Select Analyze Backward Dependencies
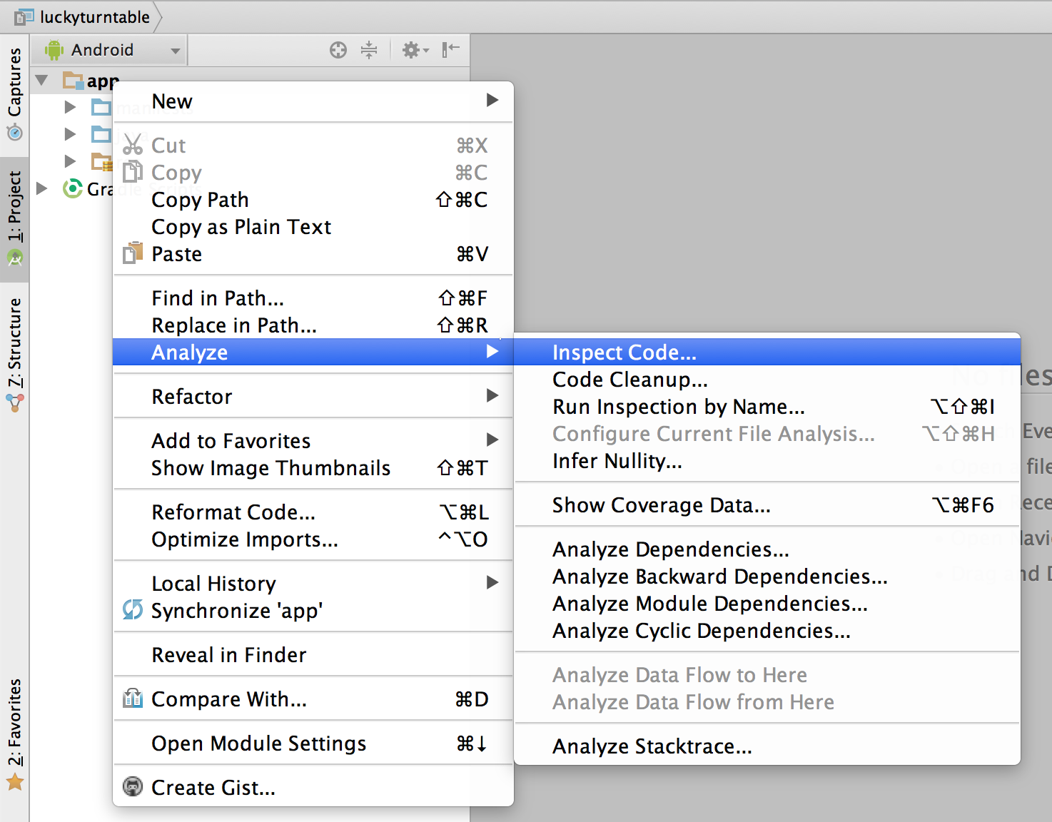Screen dimensions: 1052x822 [767, 577]
